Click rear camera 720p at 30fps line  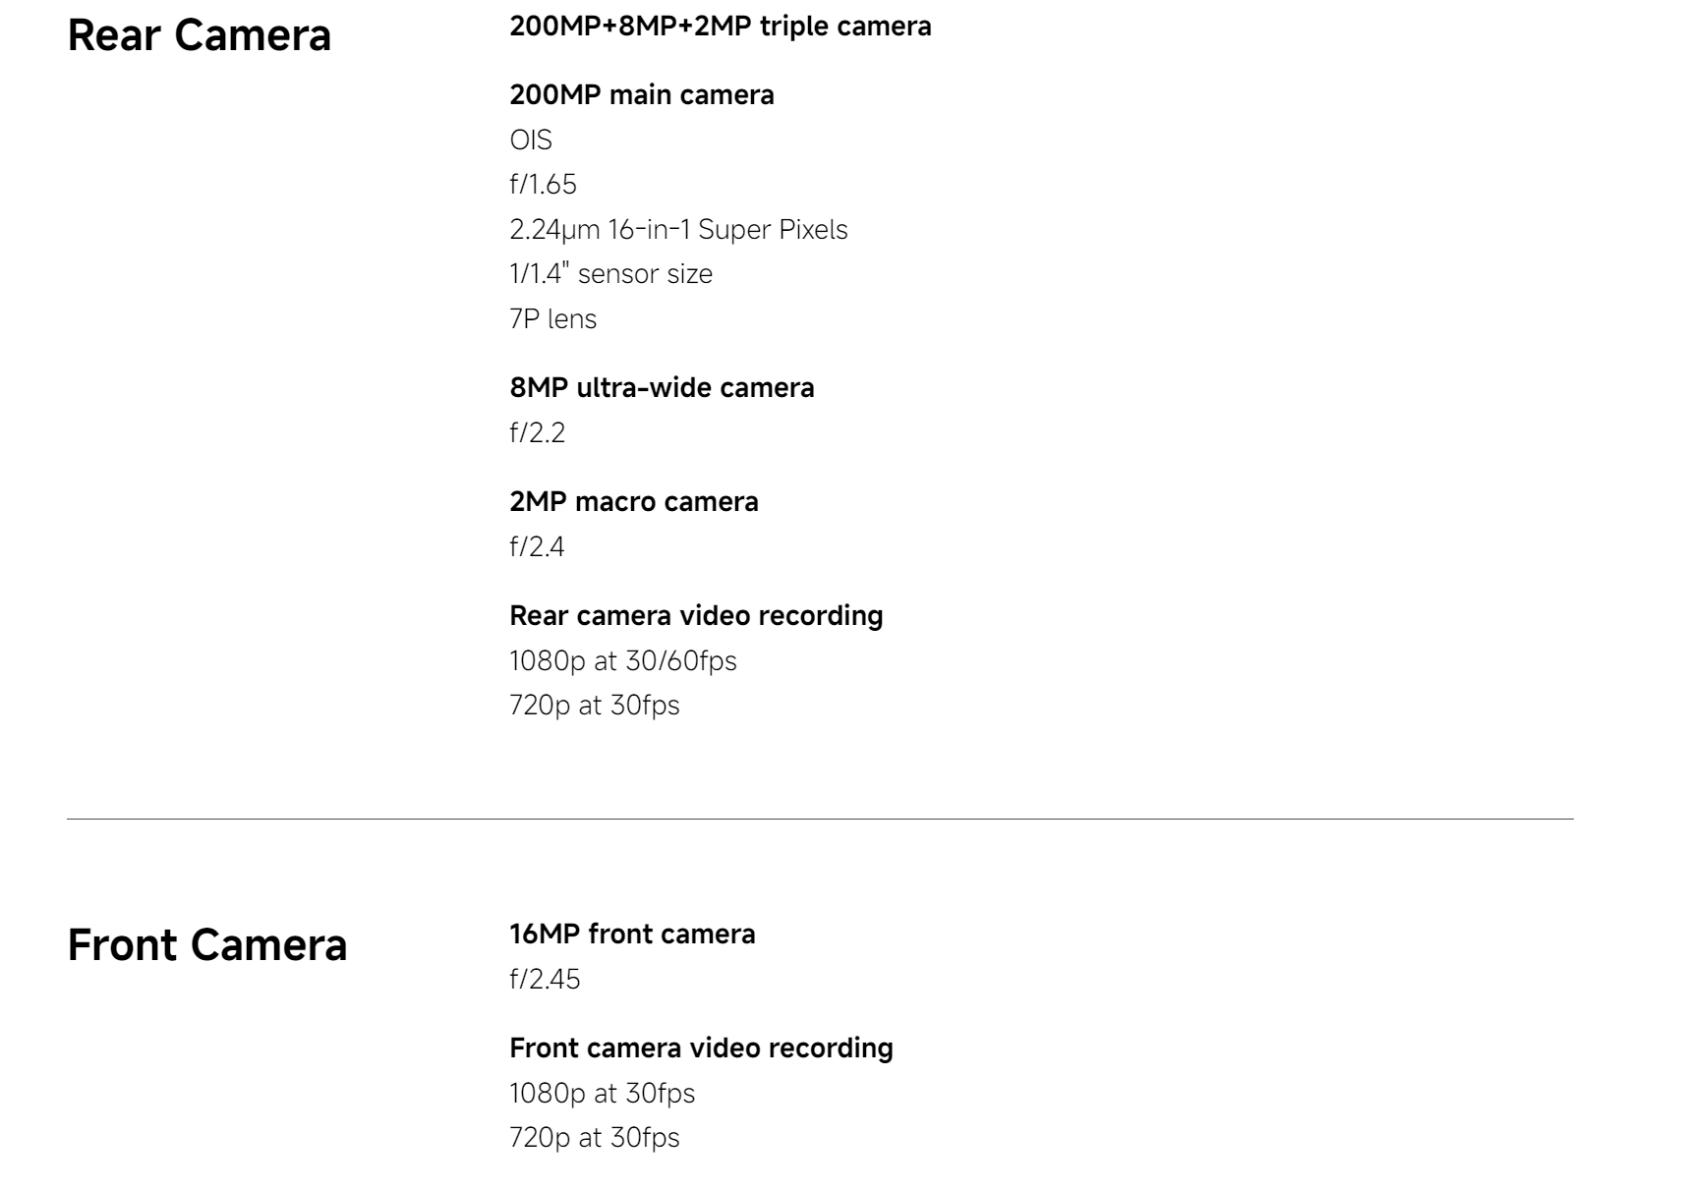(x=595, y=706)
